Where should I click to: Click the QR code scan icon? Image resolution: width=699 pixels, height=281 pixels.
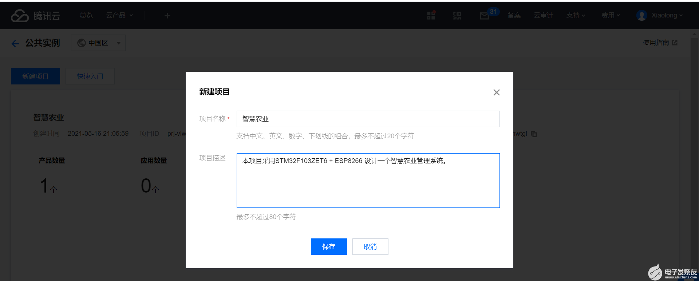(457, 16)
